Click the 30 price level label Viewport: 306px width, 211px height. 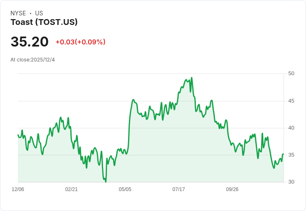291,182
